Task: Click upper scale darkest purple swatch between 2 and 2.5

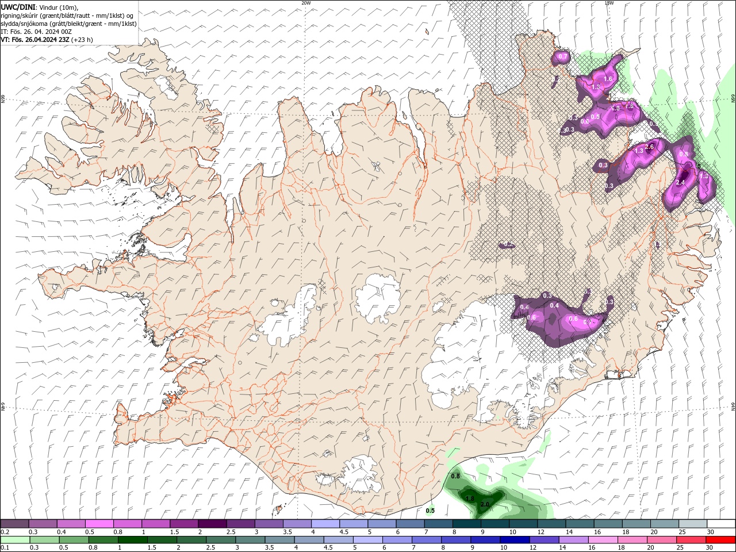Action: 212,523
